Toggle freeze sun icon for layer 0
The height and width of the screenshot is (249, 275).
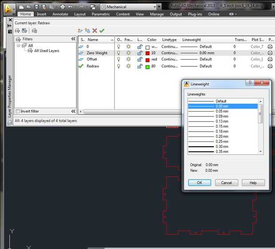coord(129,47)
